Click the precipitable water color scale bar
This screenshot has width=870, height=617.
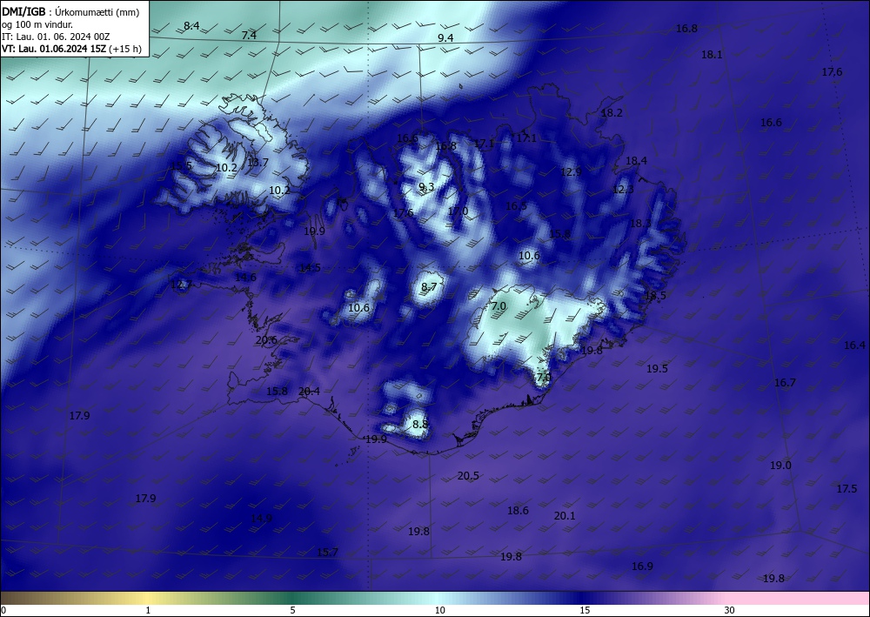(x=435, y=598)
